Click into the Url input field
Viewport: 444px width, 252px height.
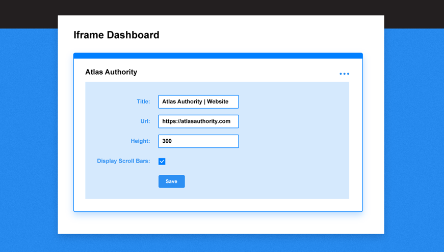click(198, 121)
